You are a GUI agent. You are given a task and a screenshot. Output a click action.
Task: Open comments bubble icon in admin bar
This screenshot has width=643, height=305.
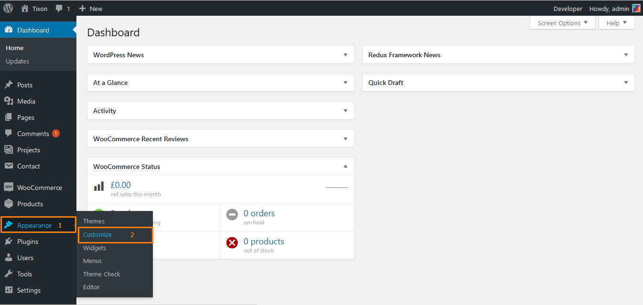point(59,9)
